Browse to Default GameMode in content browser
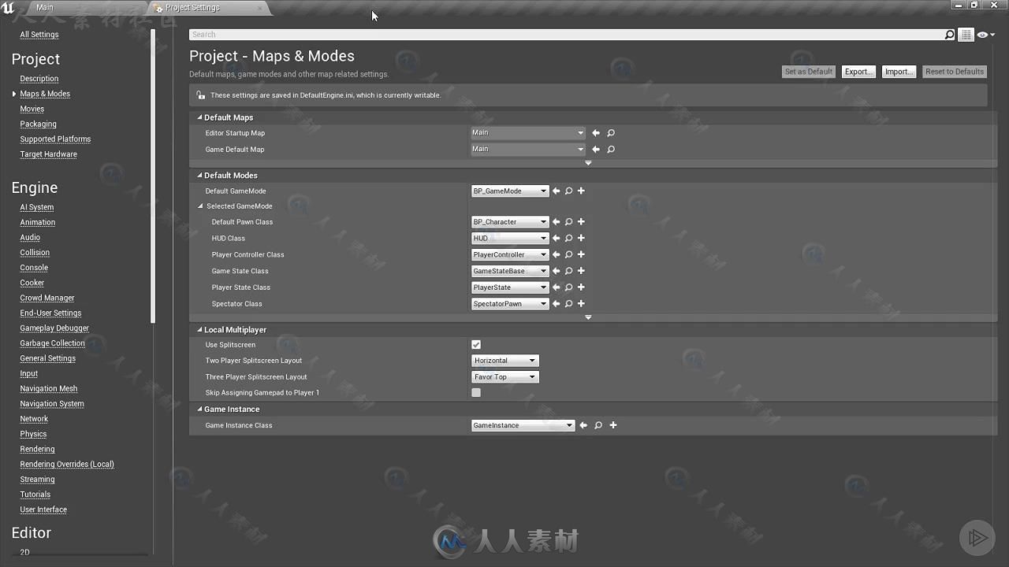The image size is (1009, 567). (568, 191)
